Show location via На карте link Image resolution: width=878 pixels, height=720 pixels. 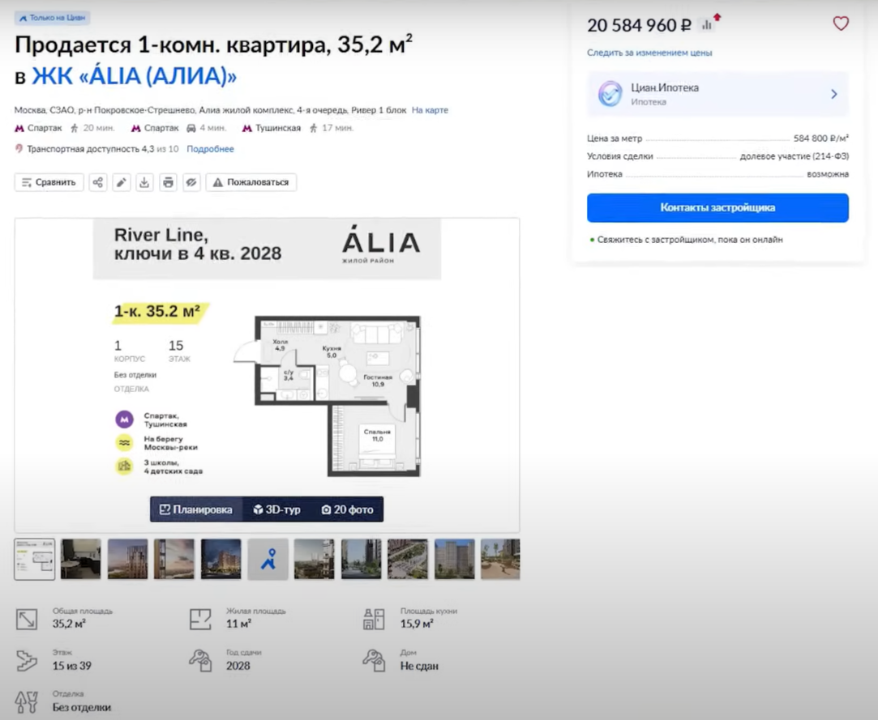(x=430, y=110)
